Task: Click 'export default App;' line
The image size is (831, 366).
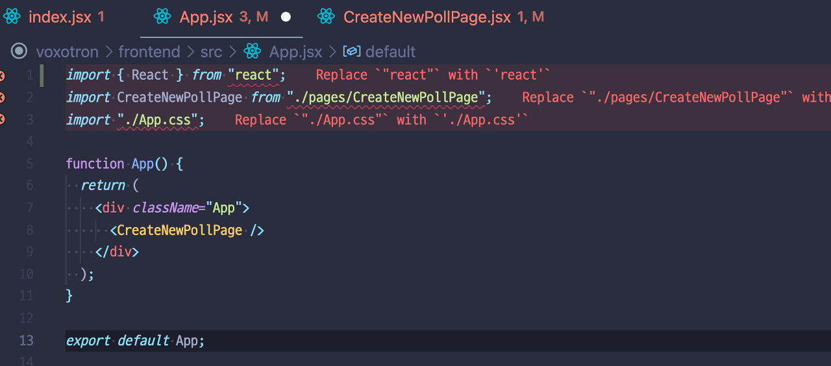Action: click(135, 341)
